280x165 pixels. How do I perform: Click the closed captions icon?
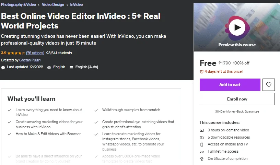(x=71, y=68)
